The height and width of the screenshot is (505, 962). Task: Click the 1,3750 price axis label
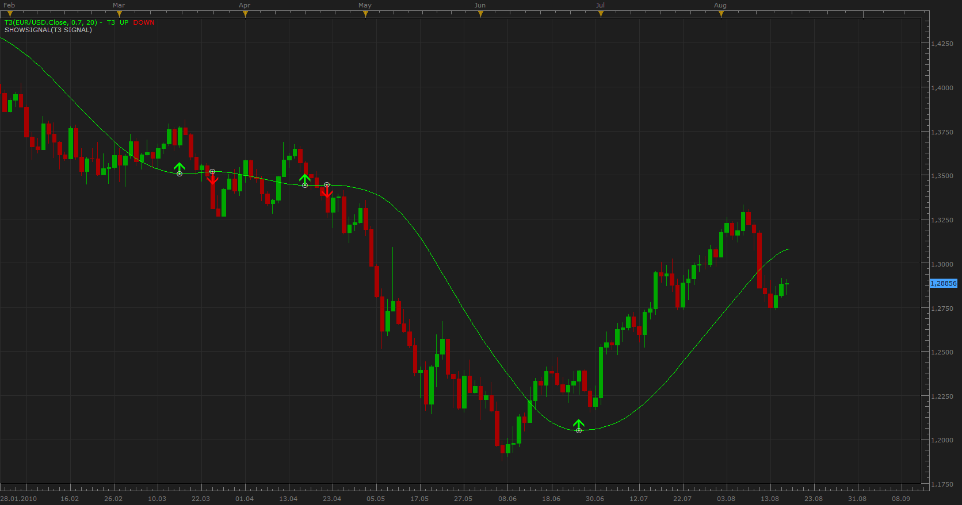[x=942, y=132]
